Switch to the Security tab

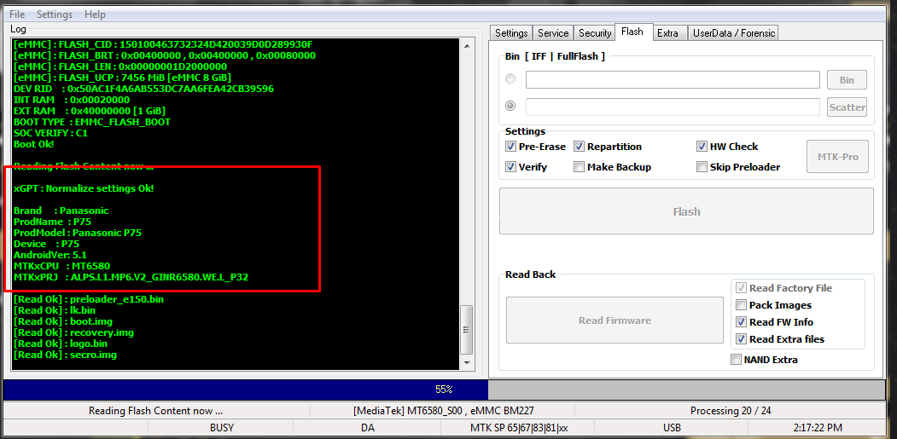click(594, 33)
